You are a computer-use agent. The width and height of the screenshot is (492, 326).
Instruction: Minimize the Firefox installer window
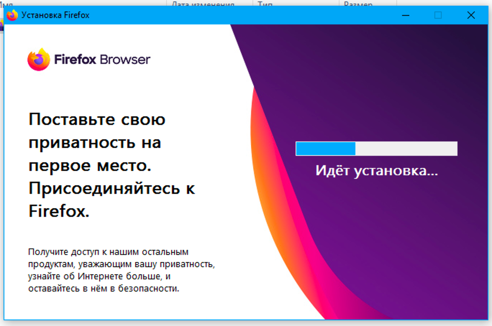[x=406, y=15]
